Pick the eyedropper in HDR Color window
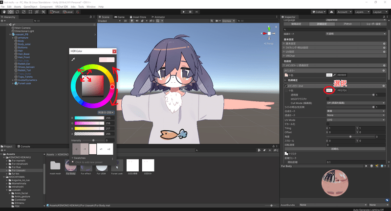Screen dimensions: 391x211 point(73,59)
